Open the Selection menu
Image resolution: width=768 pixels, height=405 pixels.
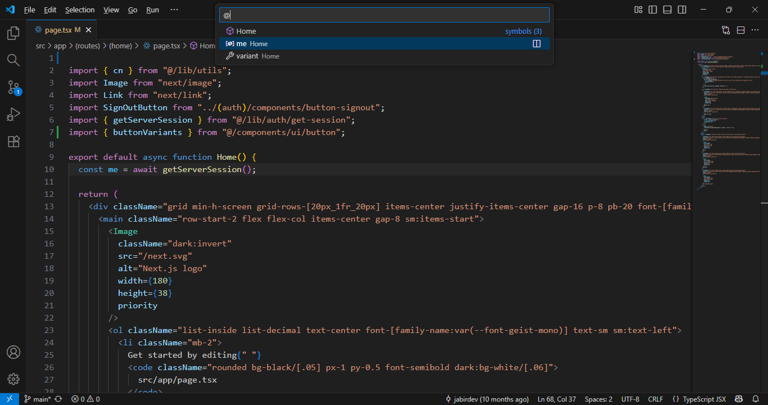[x=80, y=10]
